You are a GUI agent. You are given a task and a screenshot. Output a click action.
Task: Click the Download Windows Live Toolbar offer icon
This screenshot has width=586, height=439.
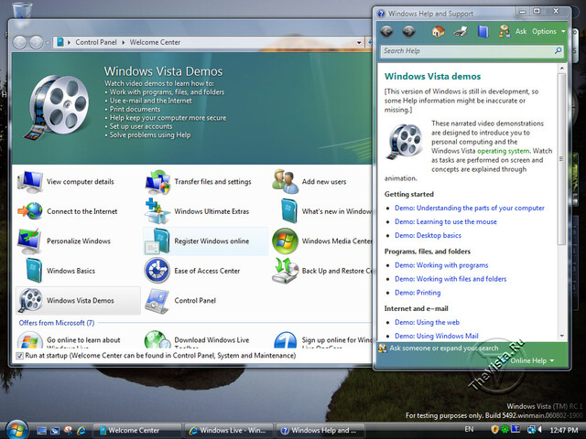pyautogui.click(x=157, y=339)
